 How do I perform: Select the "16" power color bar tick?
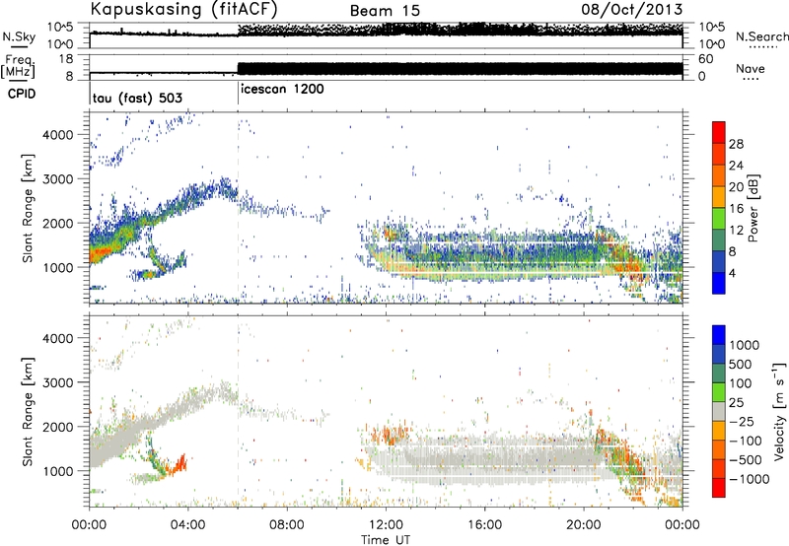coord(736,209)
